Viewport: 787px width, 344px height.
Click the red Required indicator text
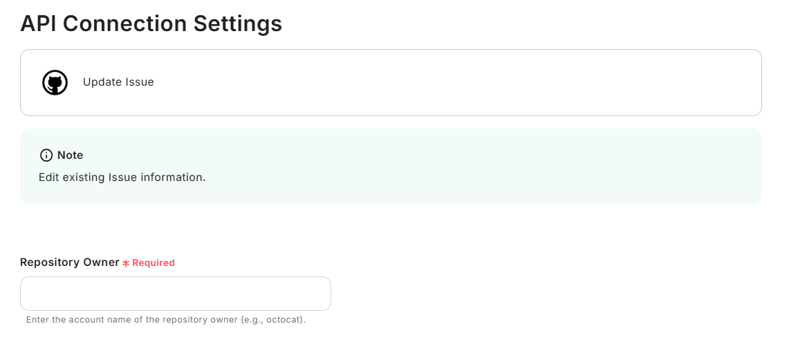coord(154,263)
